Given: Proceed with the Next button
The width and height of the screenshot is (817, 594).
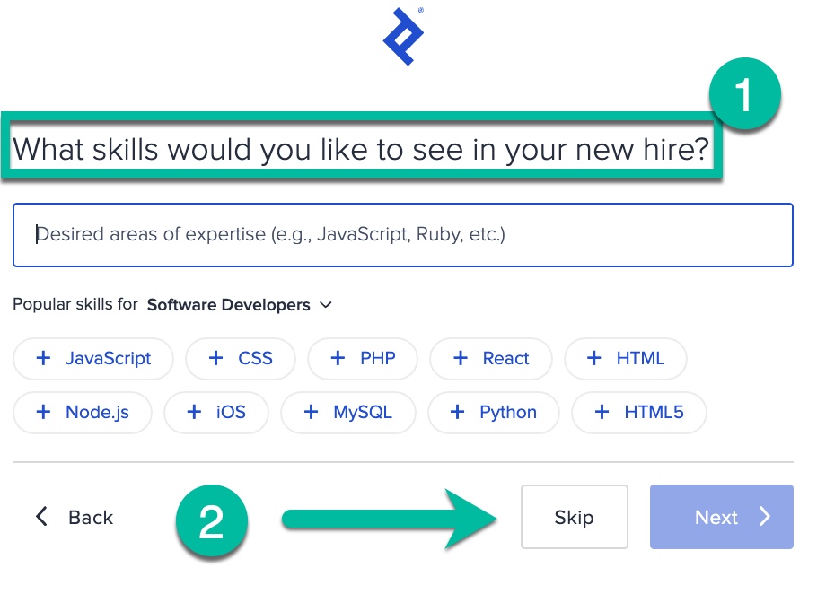Looking at the screenshot, I should [721, 517].
